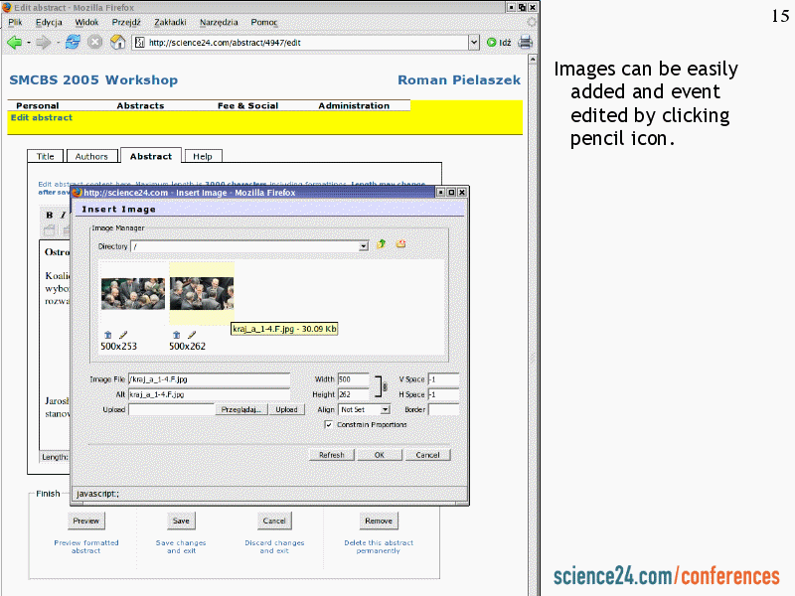Reload page with browser refresh icon
795x596 pixels.
pos(73,42)
